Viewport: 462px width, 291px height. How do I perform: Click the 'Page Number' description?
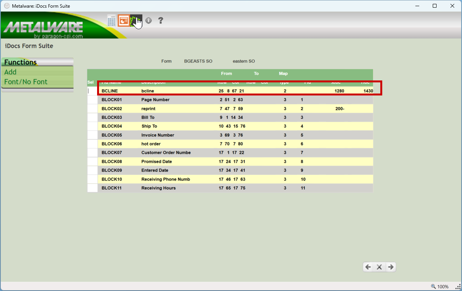pos(155,100)
